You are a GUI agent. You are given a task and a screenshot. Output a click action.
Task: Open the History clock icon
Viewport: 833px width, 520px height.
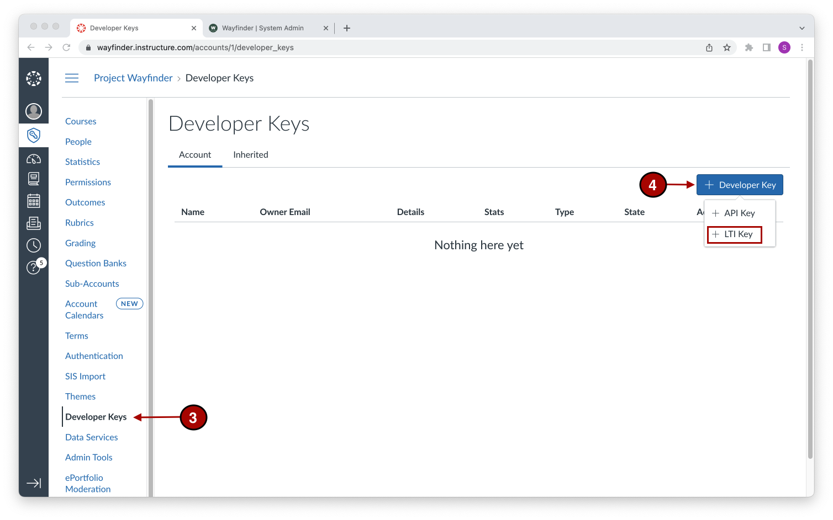click(34, 245)
